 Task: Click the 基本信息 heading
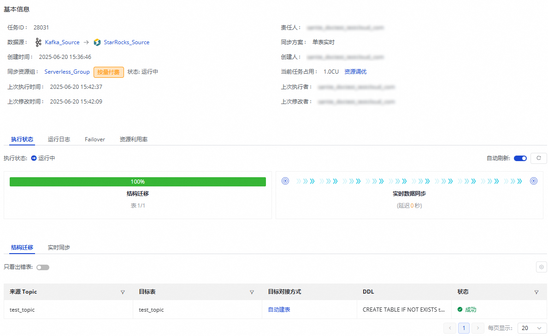coord(17,9)
